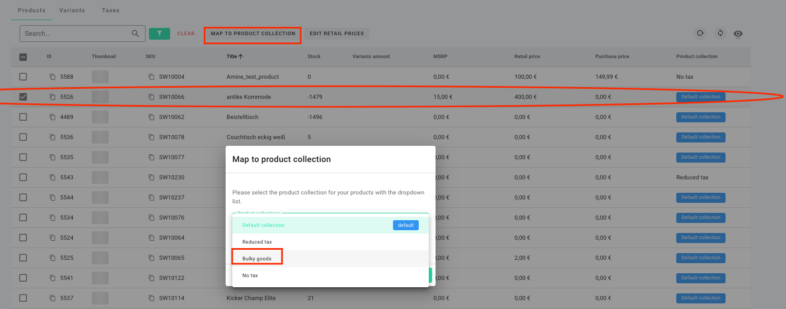This screenshot has height=309, width=786.
Task: Copy SKU SW10062 with copy icon
Action: (x=152, y=117)
